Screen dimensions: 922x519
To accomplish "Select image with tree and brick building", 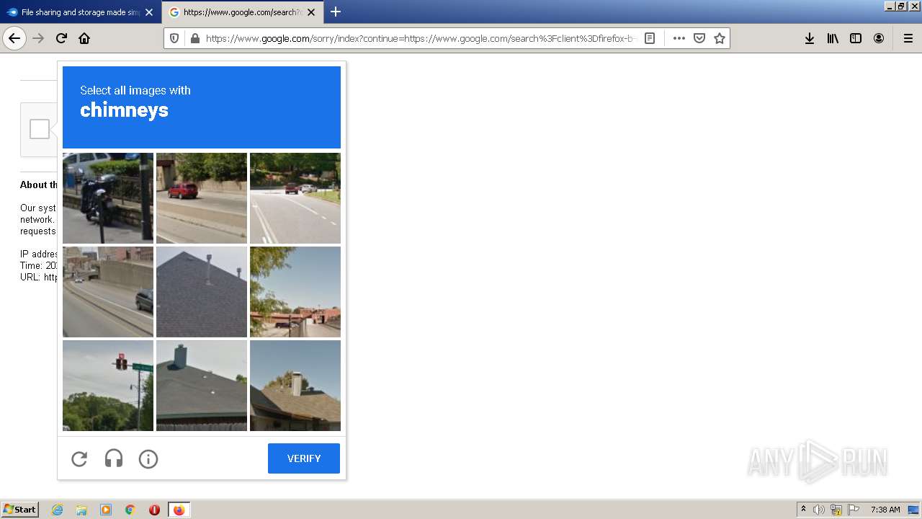I will pyautogui.click(x=295, y=292).
